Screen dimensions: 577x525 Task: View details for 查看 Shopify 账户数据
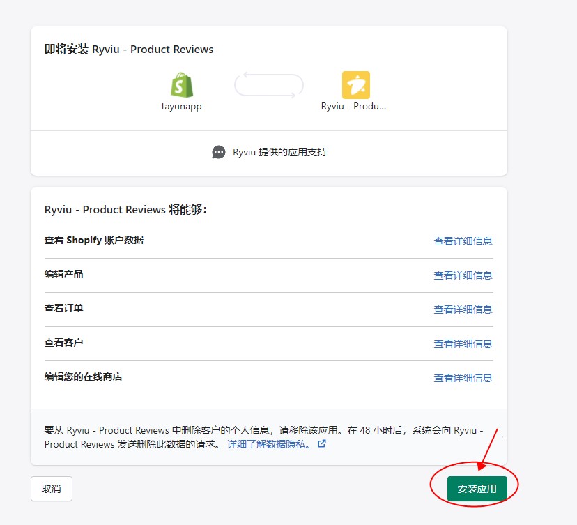pos(463,241)
